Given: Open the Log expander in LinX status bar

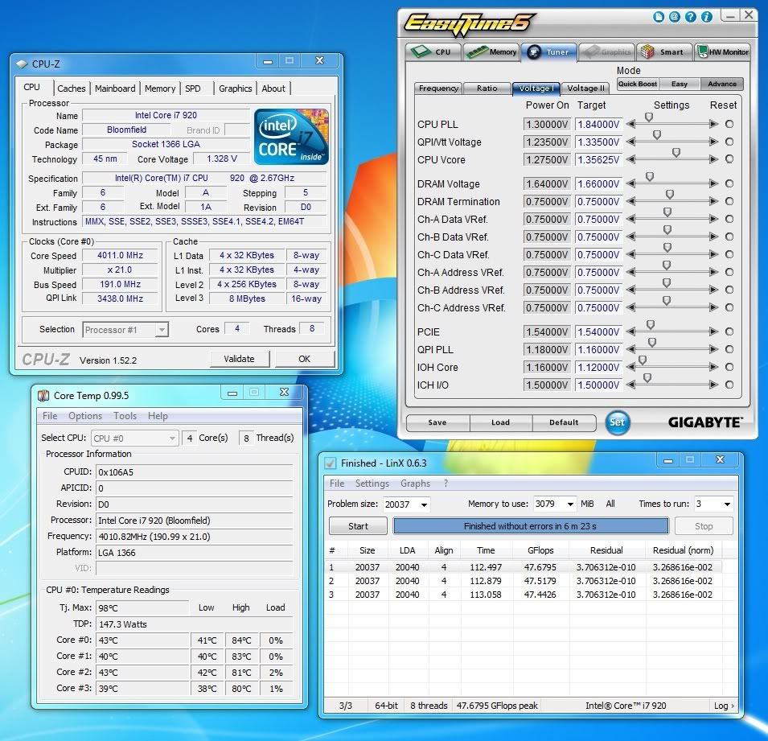Looking at the screenshot, I should 724,706.
